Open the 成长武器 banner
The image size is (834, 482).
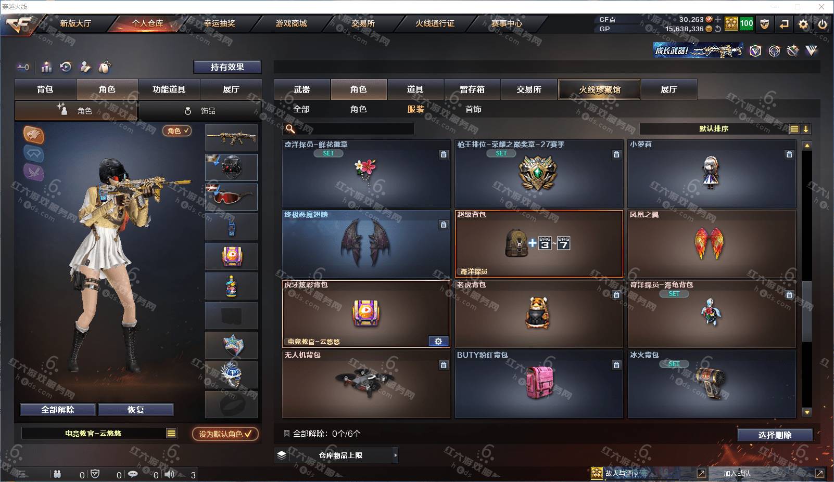coord(698,50)
